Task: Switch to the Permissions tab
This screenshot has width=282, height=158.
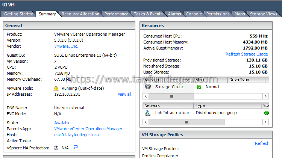Action: tap(218, 14)
